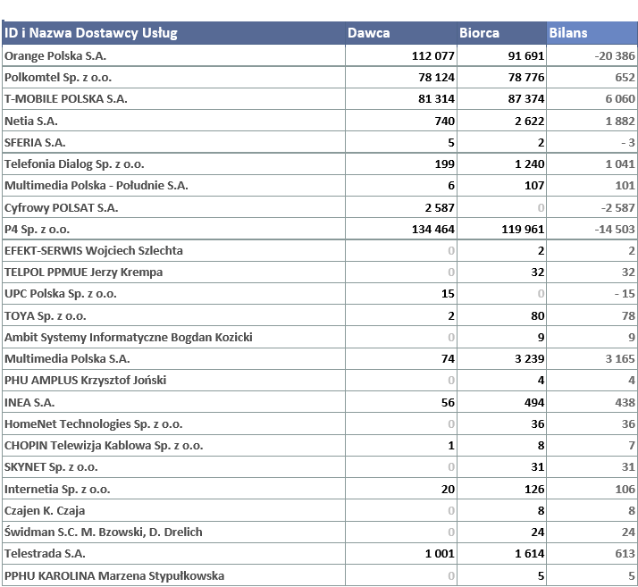Select the Internetia Sp. z o.o. Biorca value 126
This screenshot has width=638, height=587.
tap(533, 489)
